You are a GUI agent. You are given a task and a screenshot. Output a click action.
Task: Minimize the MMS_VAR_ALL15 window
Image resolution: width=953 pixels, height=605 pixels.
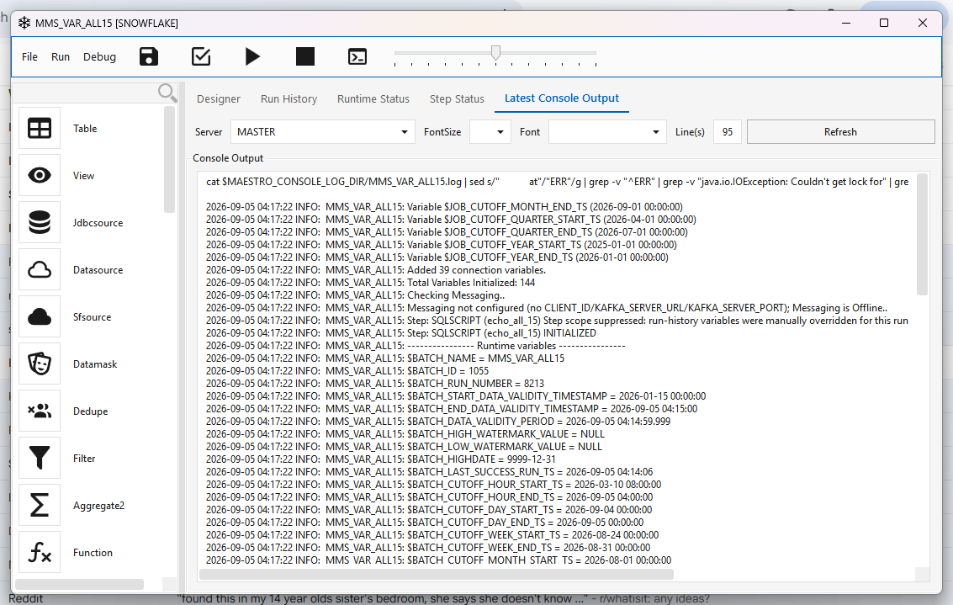pos(846,23)
